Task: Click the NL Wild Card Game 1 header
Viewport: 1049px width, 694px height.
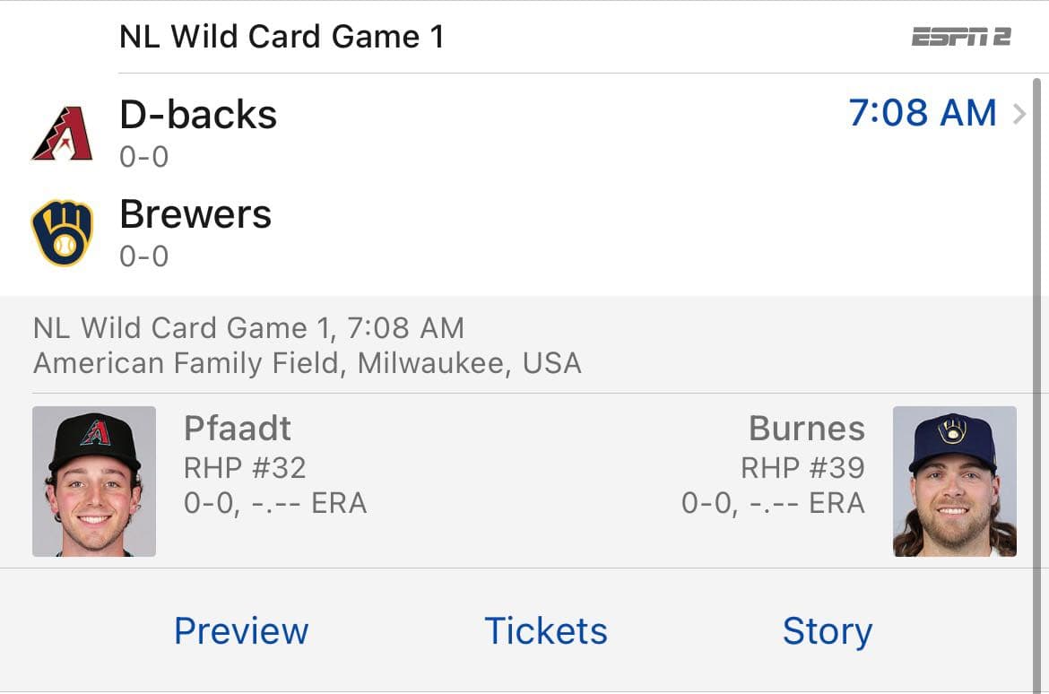Action: coord(282,37)
